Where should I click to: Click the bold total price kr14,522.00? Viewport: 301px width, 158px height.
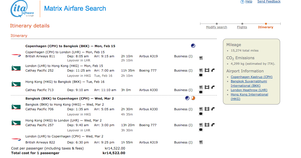coord(114,153)
